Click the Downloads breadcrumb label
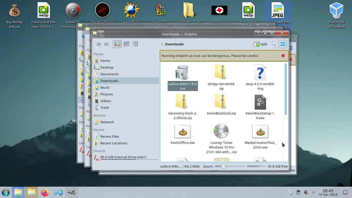The image size is (352, 198). (174, 44)
